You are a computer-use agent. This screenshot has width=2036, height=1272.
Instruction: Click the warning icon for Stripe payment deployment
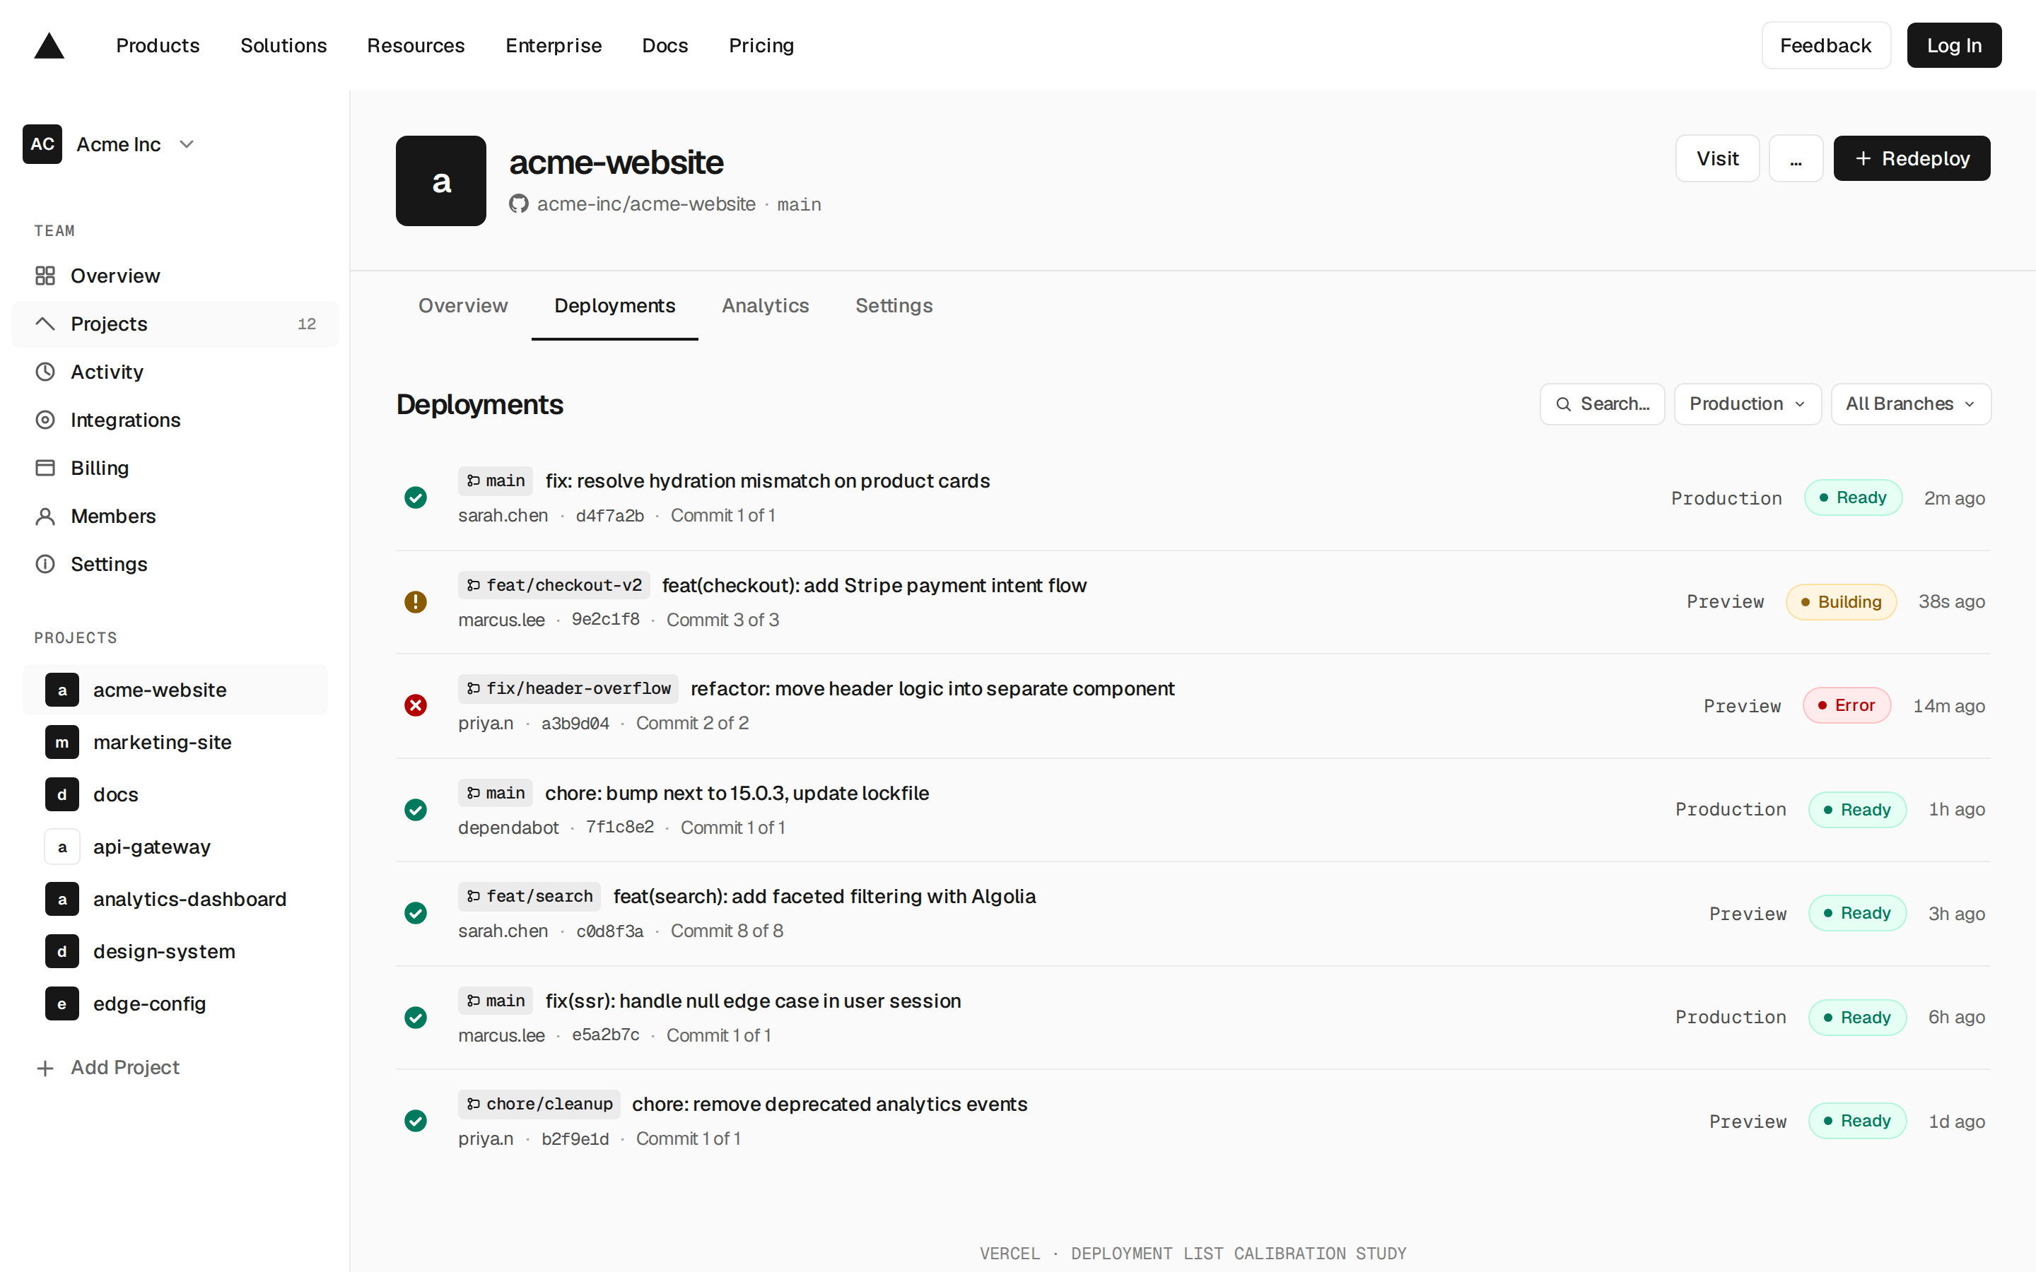[x=416, y=601]
